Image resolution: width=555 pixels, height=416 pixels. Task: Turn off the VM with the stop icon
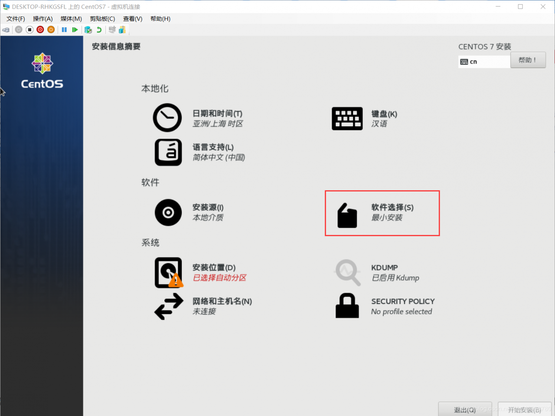click(29, 30)
